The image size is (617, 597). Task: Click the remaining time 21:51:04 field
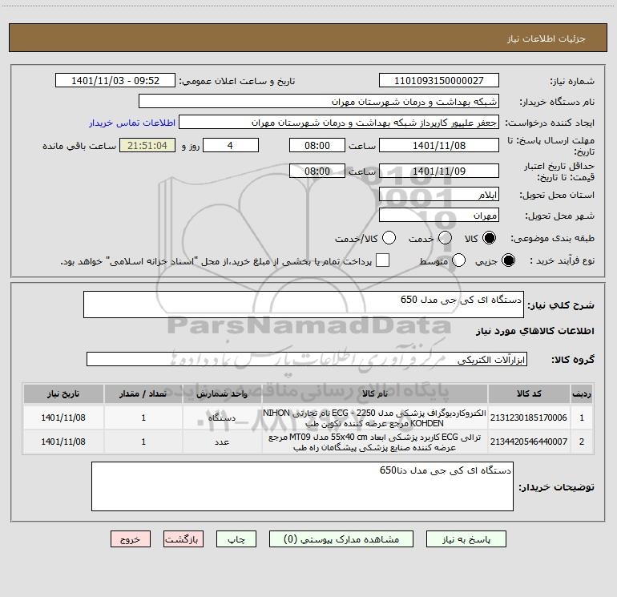(x=147, y=146)
